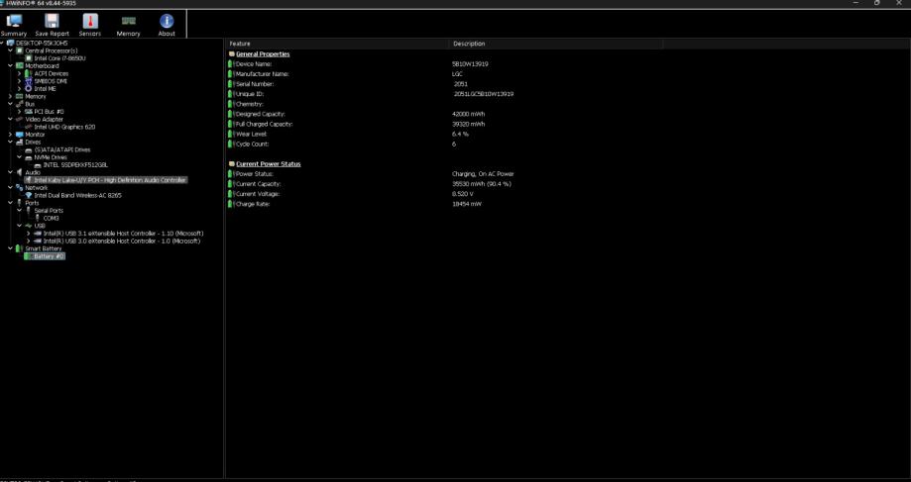Screen dimensions: 911x482
Task: Select Intel UHD Graphics 620
Action: [64, 127]
